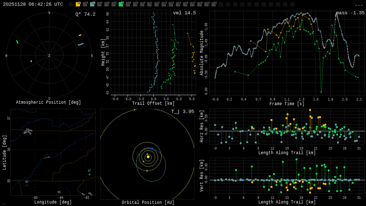Open the three-dot overflow menu
Screen dimensions: 366x206
tap(358, 5)
